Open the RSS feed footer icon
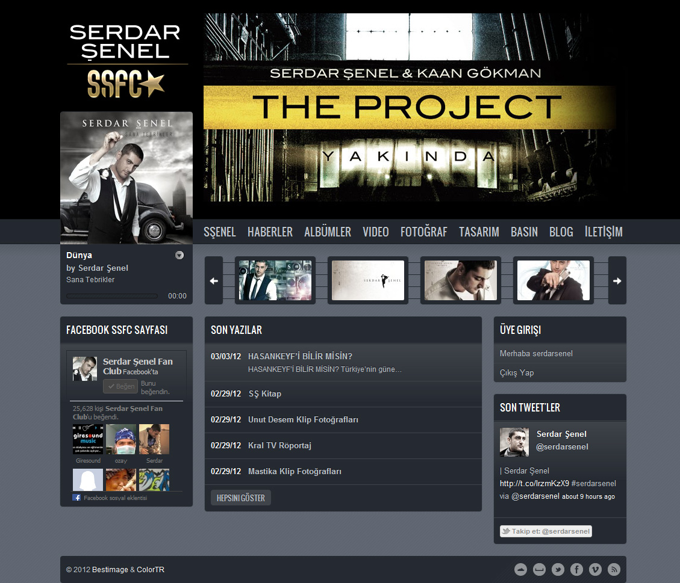This screenshot has width=680, height=583. (x=614, y=570)
